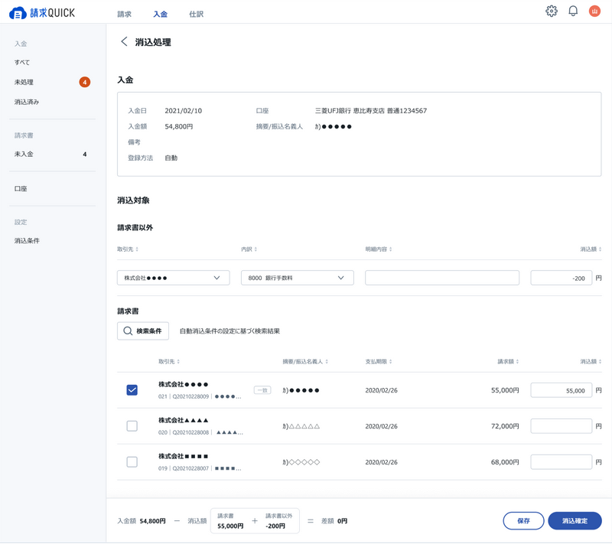612x544 pixels.
Task: Go back using the left arrow beside 消込処理
Action: (124, 42)
